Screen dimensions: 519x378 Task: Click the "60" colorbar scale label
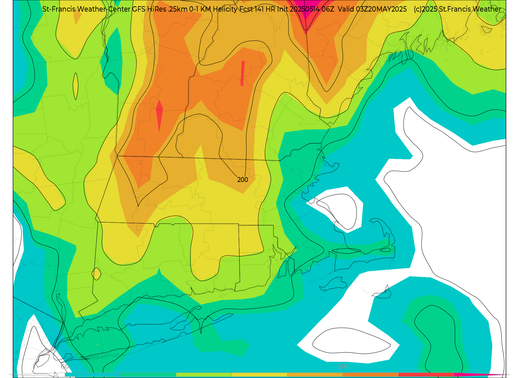tap(65, 366)
